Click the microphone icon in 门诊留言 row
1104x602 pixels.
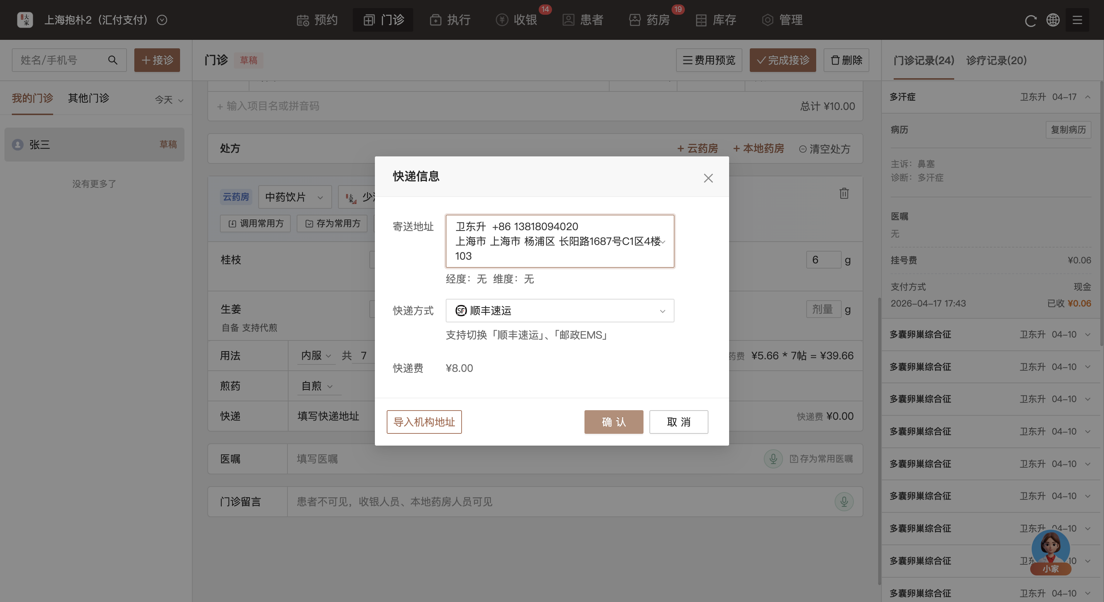[843, 502]
